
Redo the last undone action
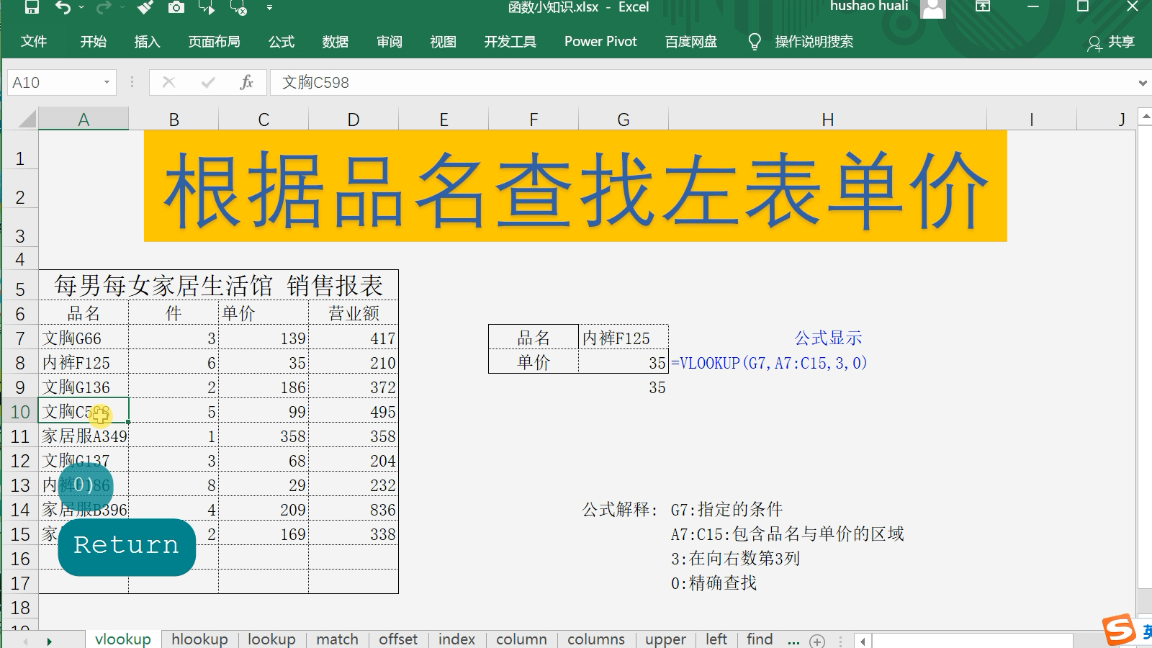pyautogui.click(x=104, y=7)
